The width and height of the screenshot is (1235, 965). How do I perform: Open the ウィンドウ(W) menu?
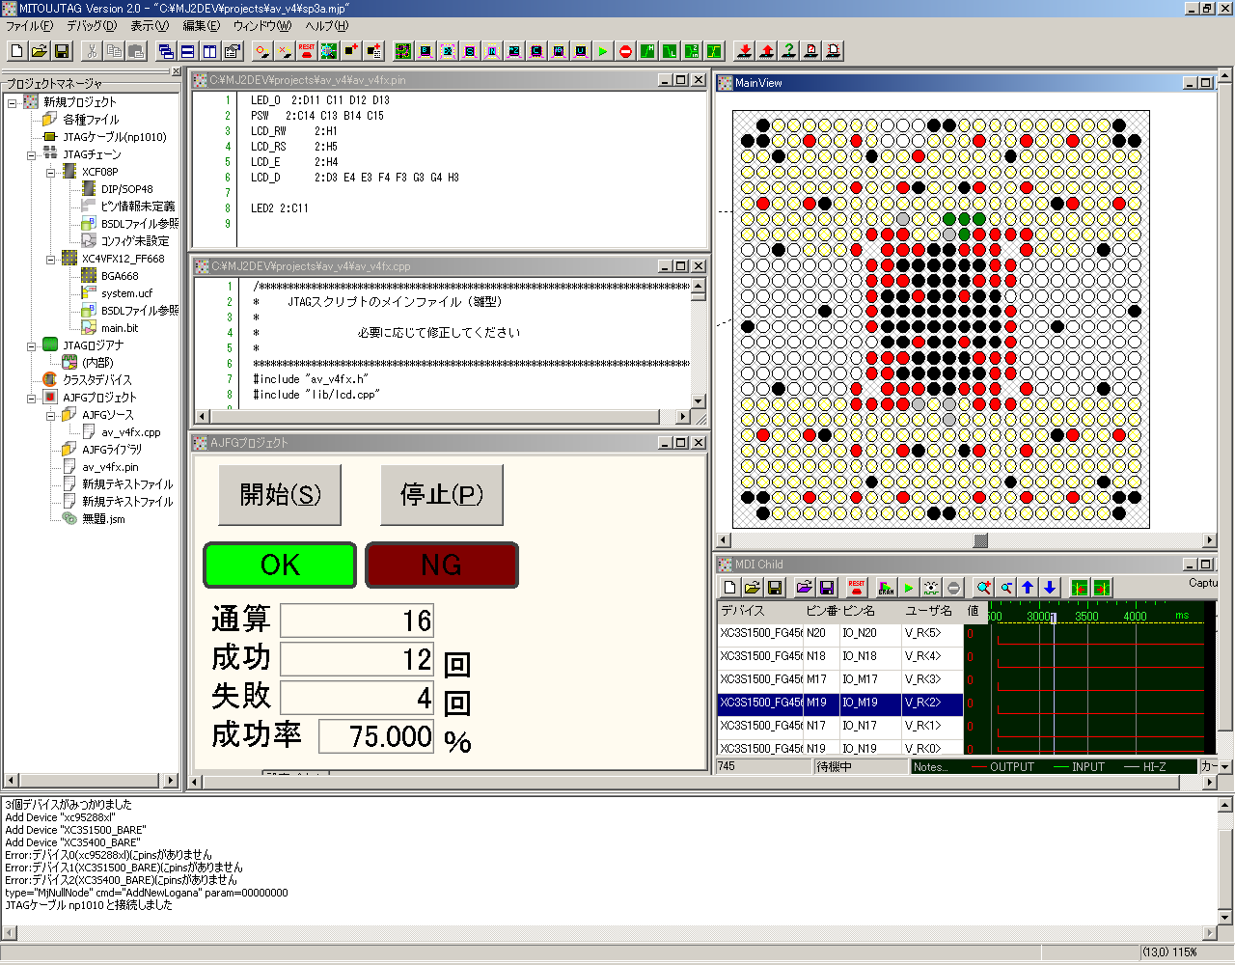[x=261, y=26]
